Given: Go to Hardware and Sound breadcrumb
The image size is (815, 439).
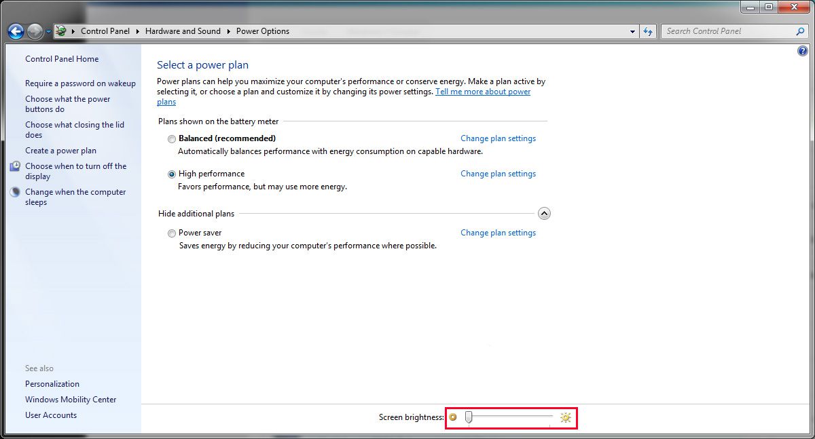Looking at the screenshot, I should [x=183, y=31].
